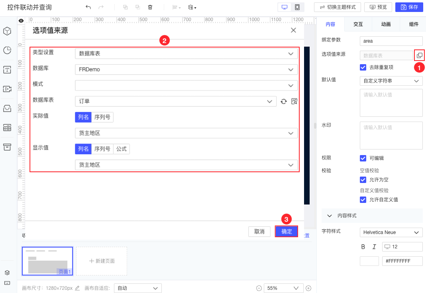Zoom out with the minus icon
The width and height of the screenshot is (426, 293).
(x=259, y=288)
